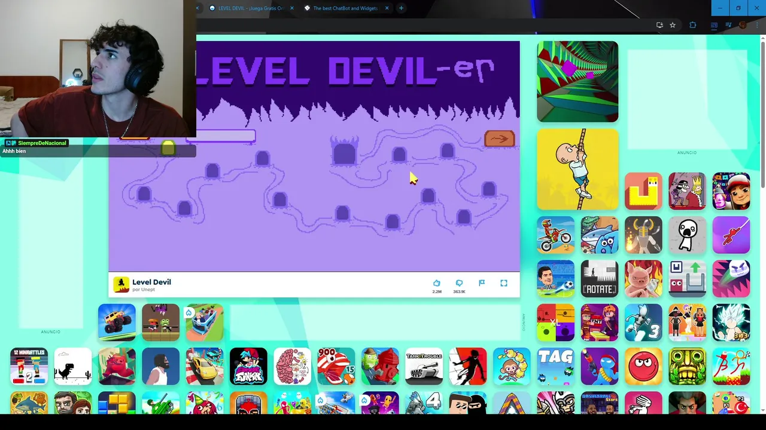Open the monster truck game icon
Screen dimensions: 766x430
[x=117, y=322]
